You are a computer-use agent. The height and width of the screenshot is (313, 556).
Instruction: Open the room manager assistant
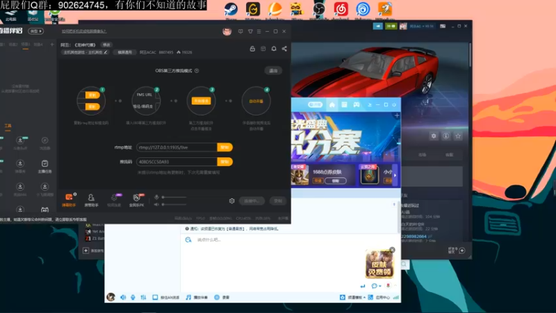pos(91,200)
